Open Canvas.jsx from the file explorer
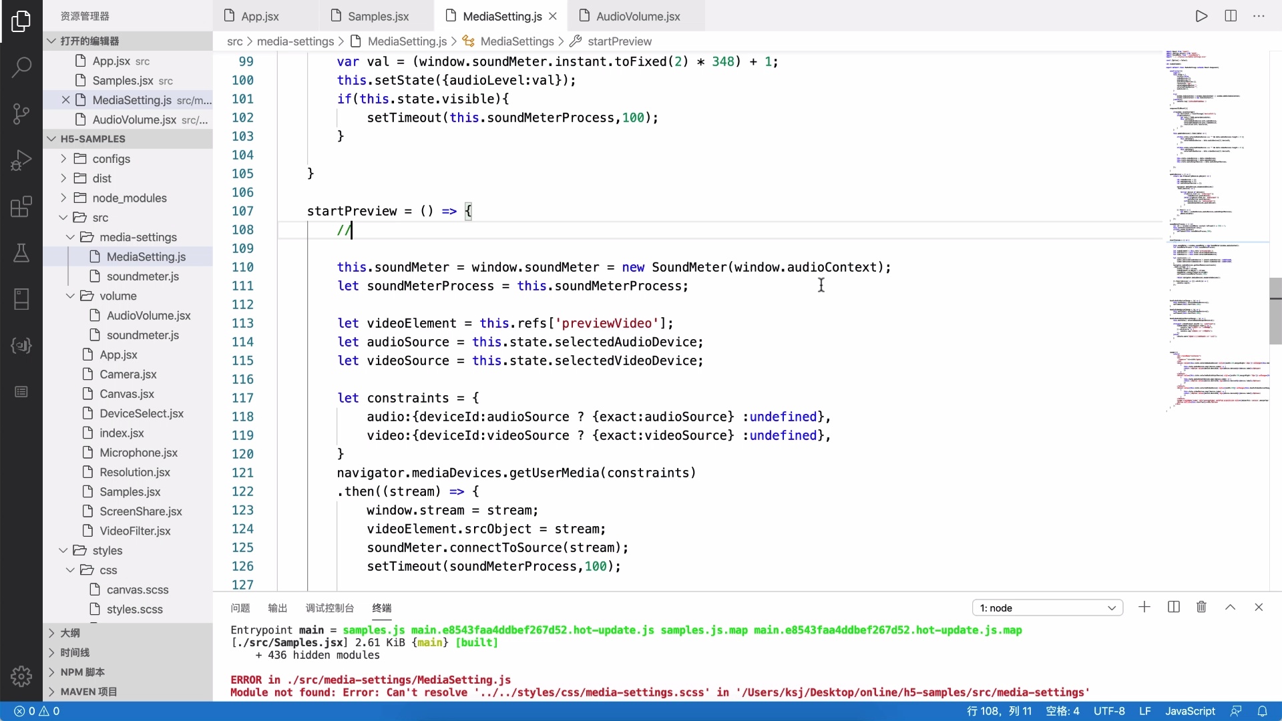1282x721 pixels. coord(126,394)
